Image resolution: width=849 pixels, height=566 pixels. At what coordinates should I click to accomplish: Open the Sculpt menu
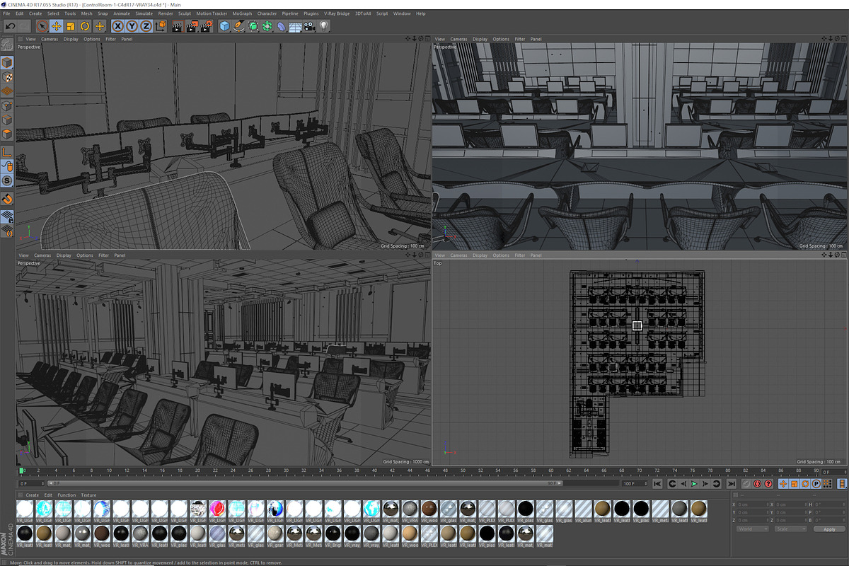pyautogui.click(x=185, y=13)
